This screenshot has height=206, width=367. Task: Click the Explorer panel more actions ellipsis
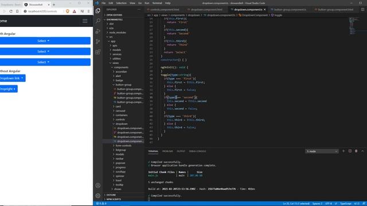point(139,10)
